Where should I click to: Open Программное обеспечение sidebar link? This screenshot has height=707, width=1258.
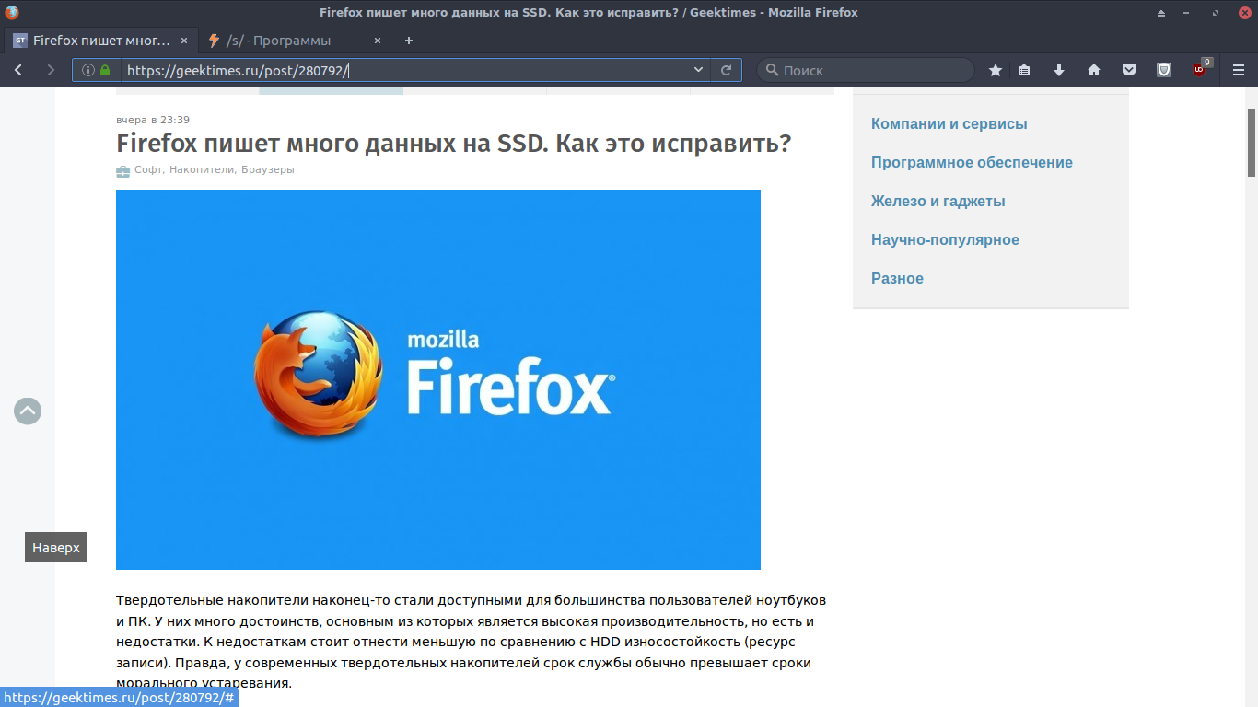972,162
